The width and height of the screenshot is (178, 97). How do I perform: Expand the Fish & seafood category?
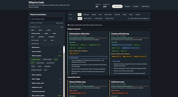[x=46, y=75]
